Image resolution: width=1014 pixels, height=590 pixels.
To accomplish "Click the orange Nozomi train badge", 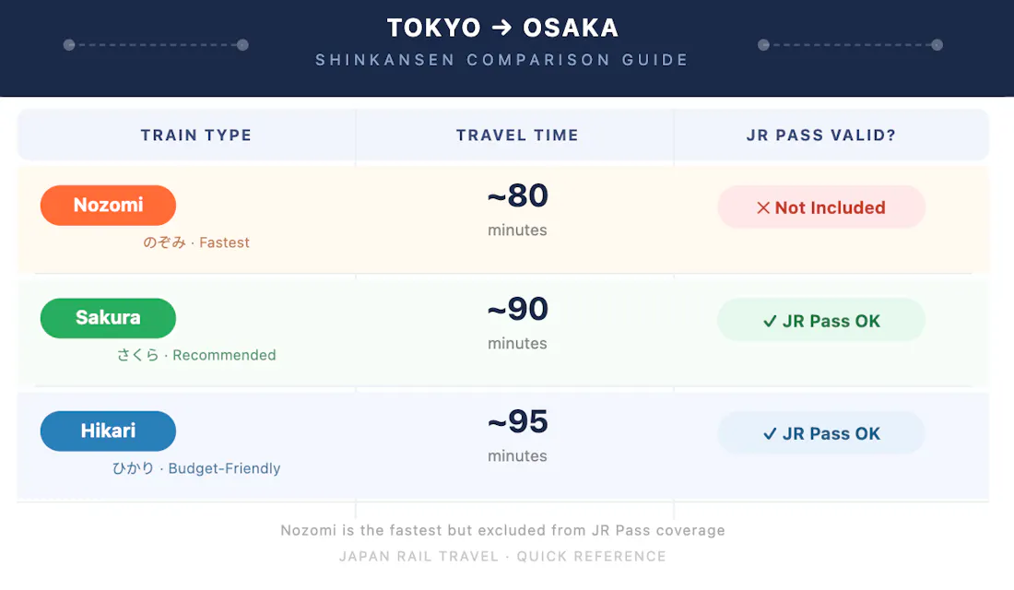I will pos(108,206).
